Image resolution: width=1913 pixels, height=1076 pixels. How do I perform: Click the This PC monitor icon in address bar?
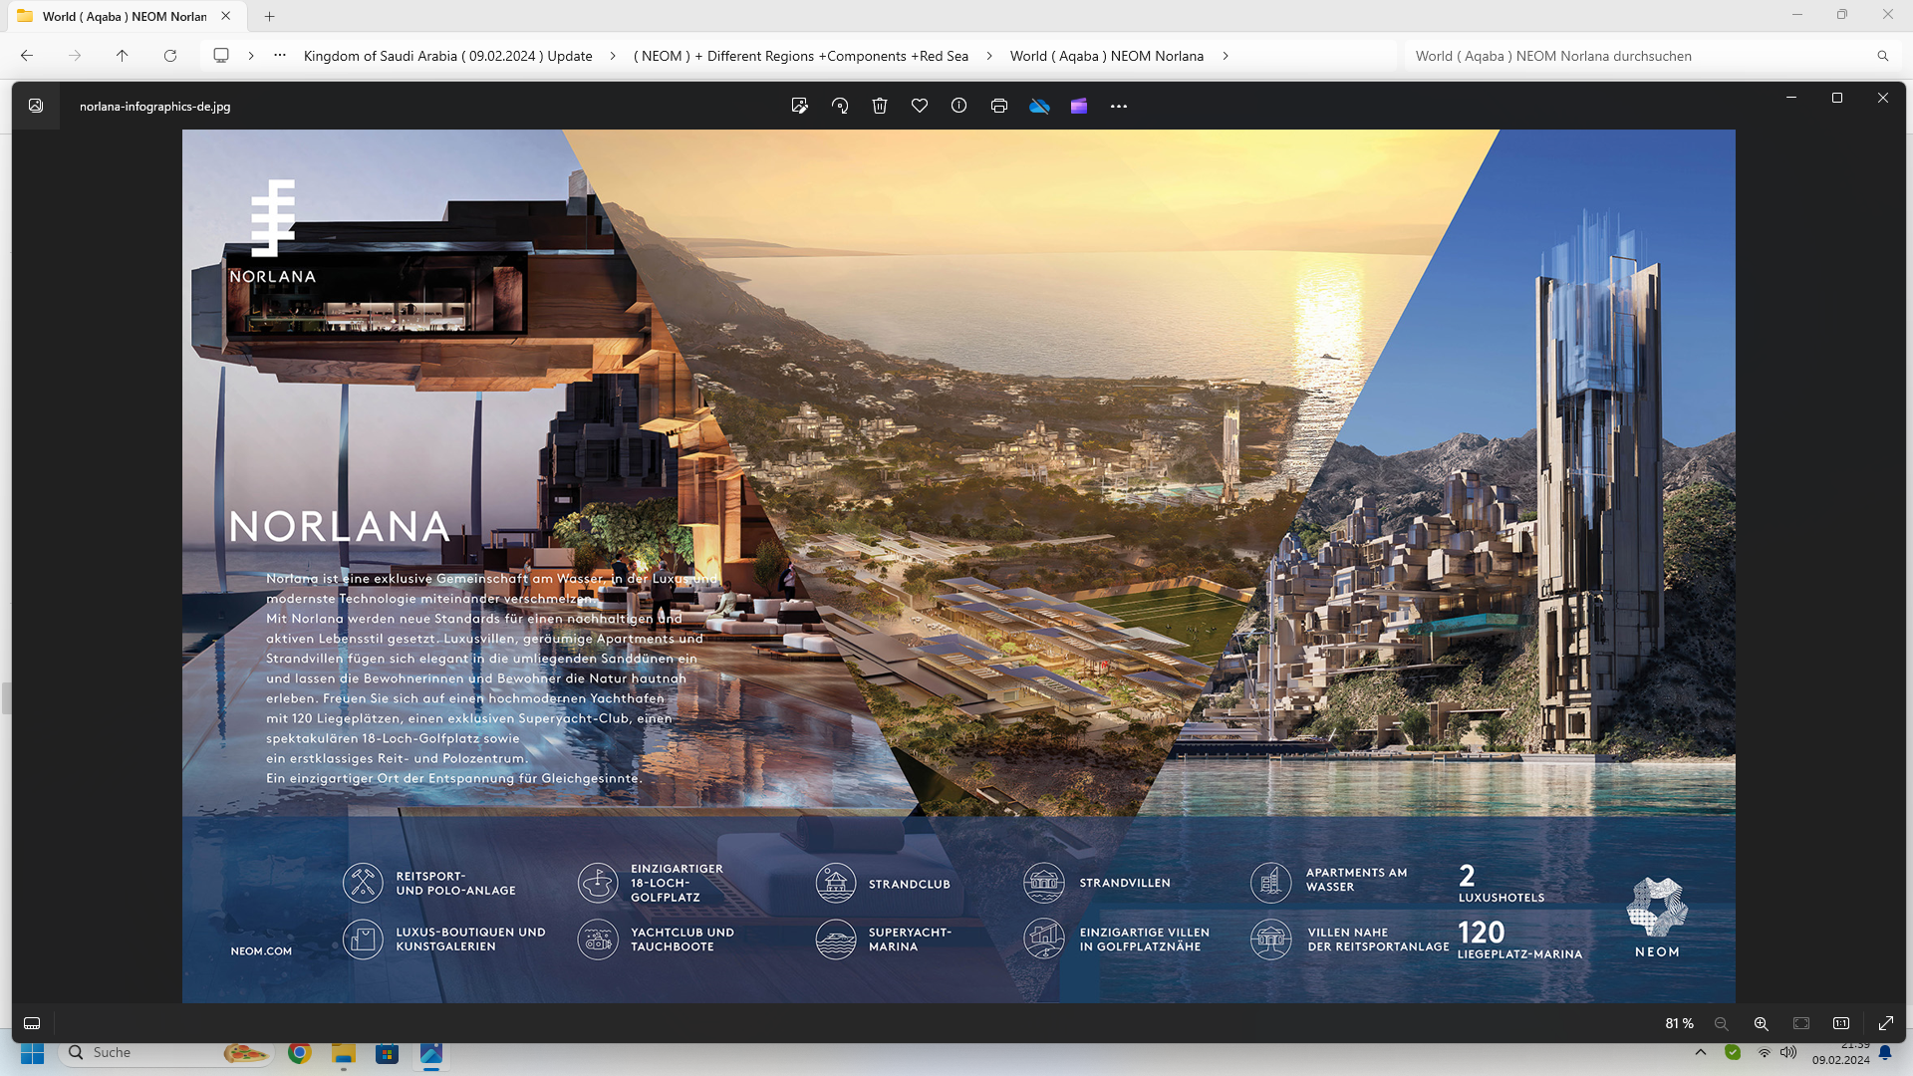221,56
